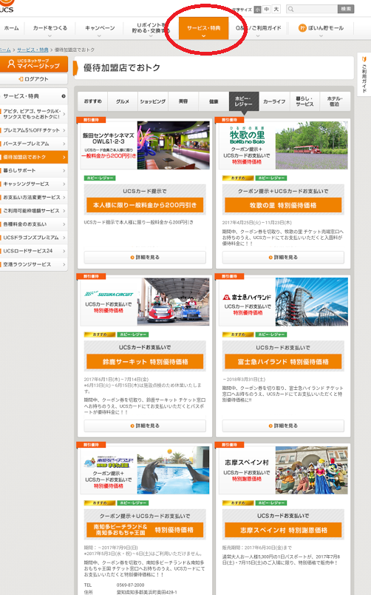This screenshot has height=595, width=371.
Task: Click 牧歌の里 特別優待価格 orange banner
Action: (x=283, y=205)
